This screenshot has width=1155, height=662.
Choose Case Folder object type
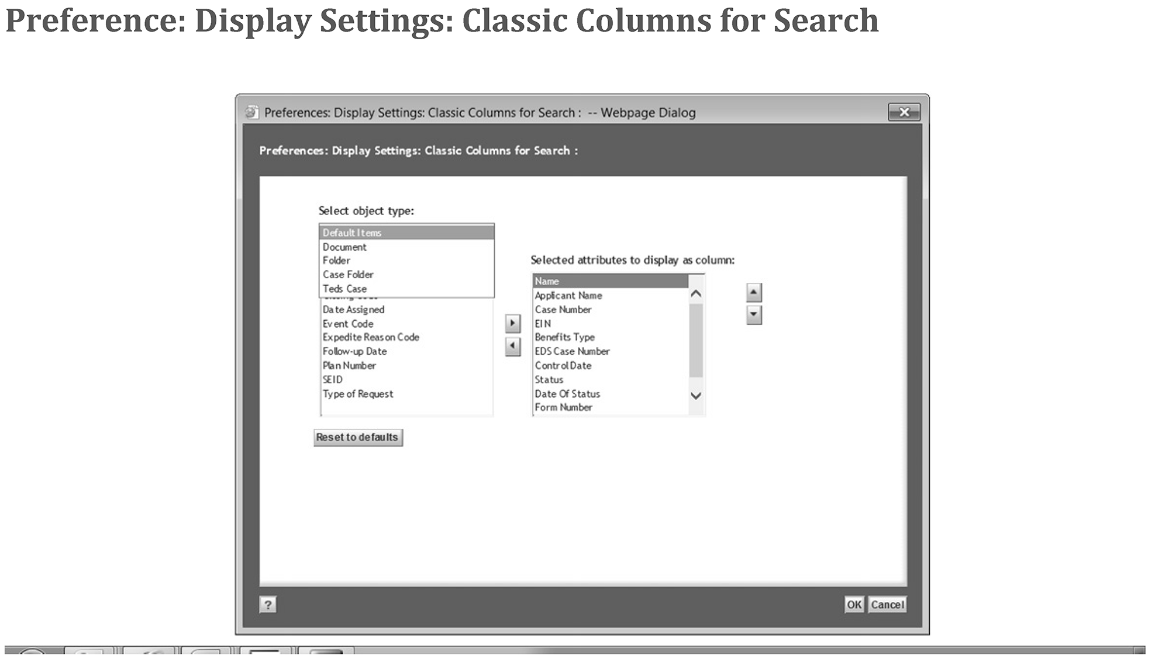click(x=348, y=275)
